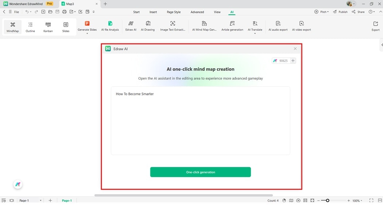
Task: Open the floating AI assistant bubble
Action: [x=18, y=184]
